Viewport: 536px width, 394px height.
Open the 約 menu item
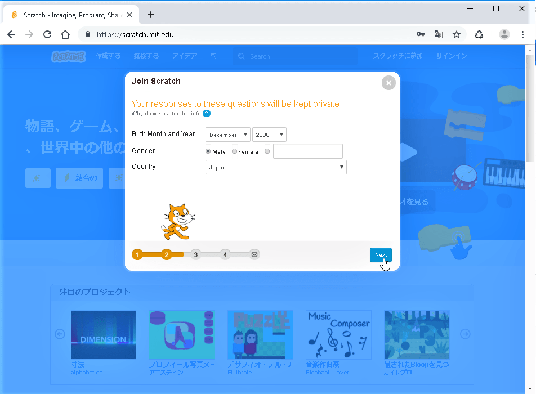(x=213, y=56)
